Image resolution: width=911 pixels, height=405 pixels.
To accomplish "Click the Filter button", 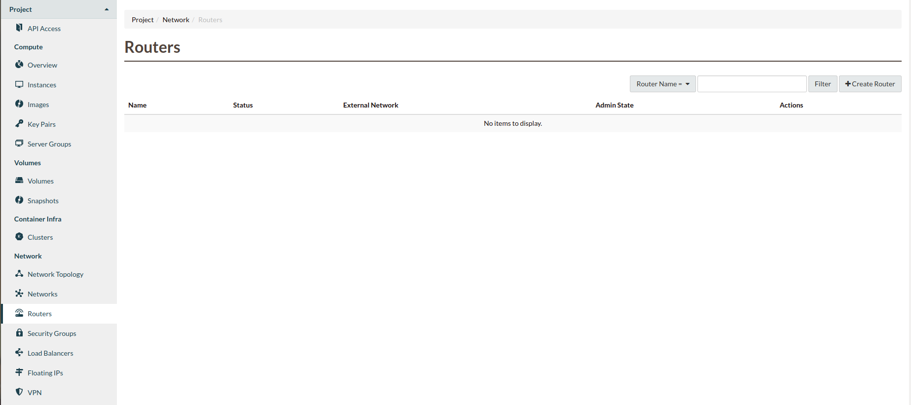I will point(823,84).
